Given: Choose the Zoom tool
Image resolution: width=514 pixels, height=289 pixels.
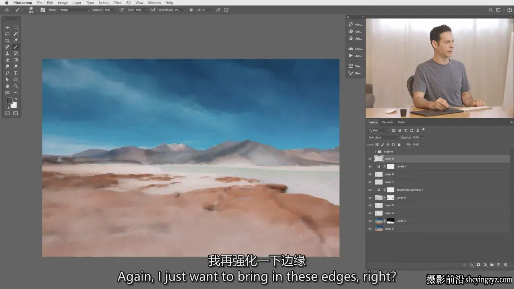Looking at the screenshot, I should [x=16, y=86].
